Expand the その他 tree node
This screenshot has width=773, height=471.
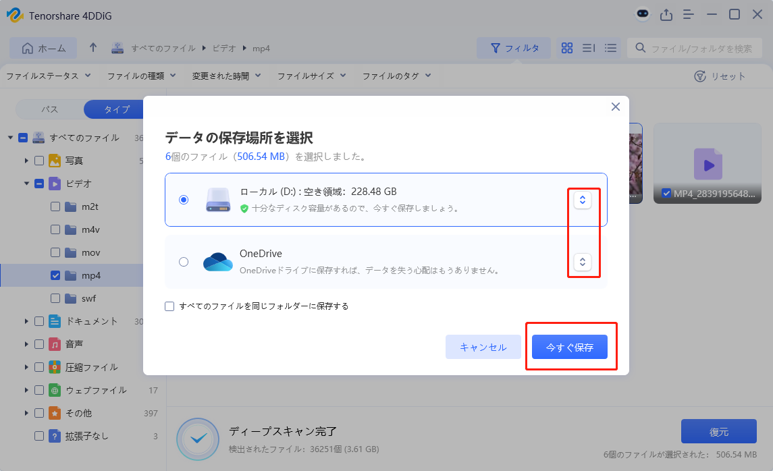coord(26,413)
